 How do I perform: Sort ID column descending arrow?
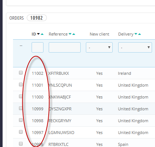[38, 34]
